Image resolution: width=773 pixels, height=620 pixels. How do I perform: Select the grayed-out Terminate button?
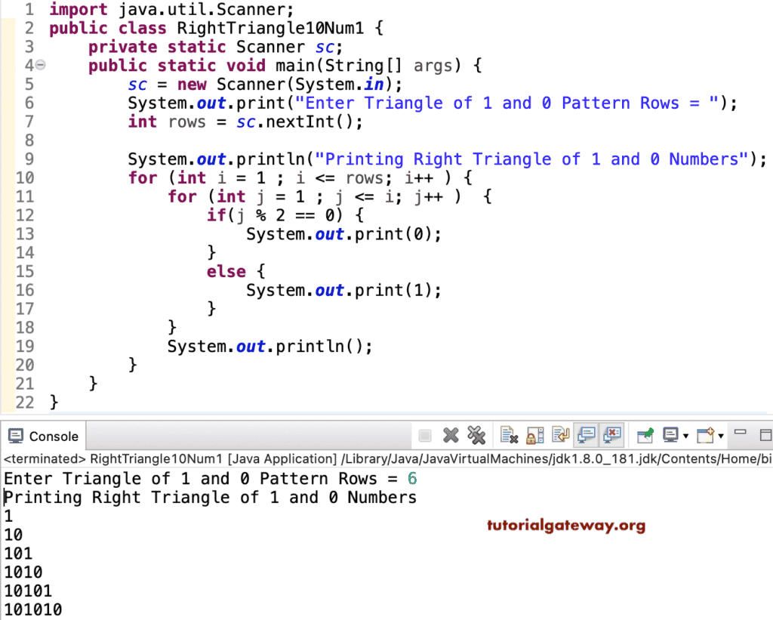point(424,434)
